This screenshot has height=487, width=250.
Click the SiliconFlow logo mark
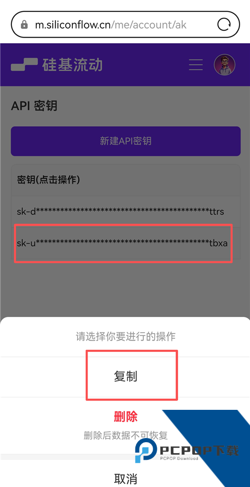pyautogui.click(x=24, y=65)
